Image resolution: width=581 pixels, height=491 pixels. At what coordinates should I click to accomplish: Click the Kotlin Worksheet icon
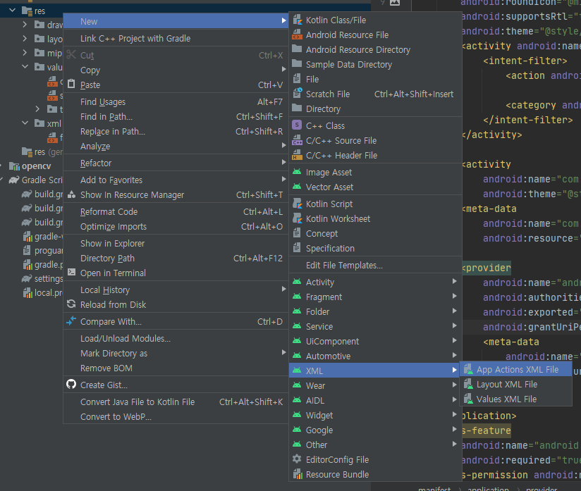click(x=297, y=218)
